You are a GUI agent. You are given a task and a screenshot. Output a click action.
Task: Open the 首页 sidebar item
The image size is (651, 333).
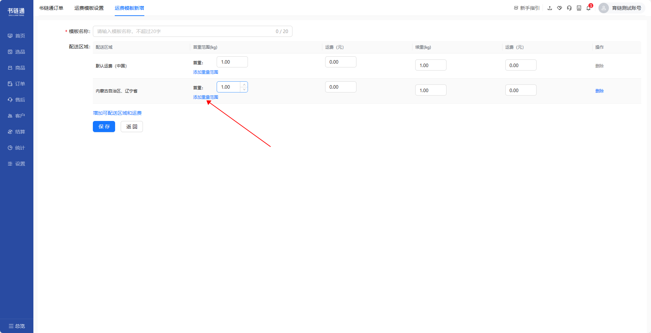[x=17, y=36]
